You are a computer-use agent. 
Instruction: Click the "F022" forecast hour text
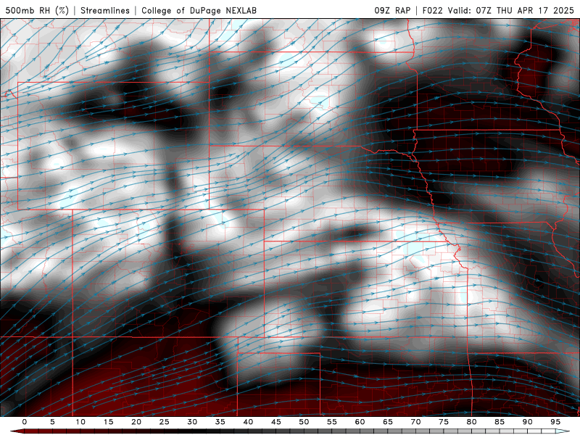432,10
